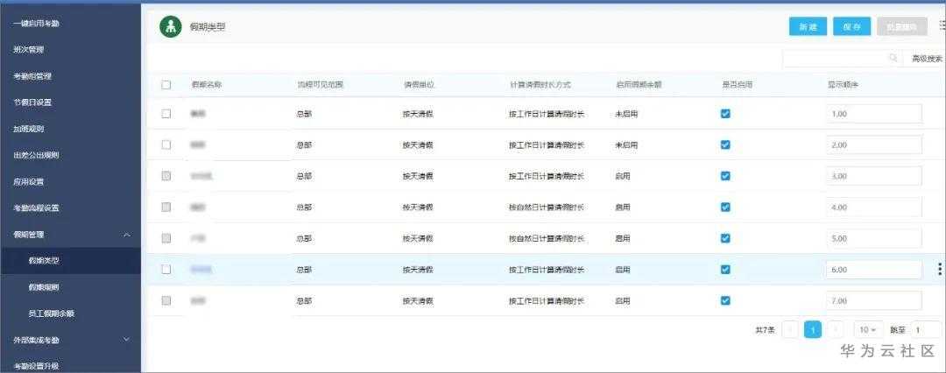Edit the display order field 3.00
The width and height of the screenshot is (946, 373).
tap(874, 176)
